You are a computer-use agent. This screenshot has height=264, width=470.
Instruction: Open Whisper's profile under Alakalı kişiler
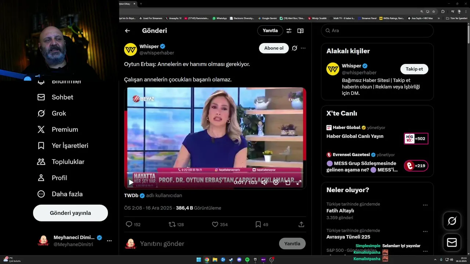tap(351, 66)
